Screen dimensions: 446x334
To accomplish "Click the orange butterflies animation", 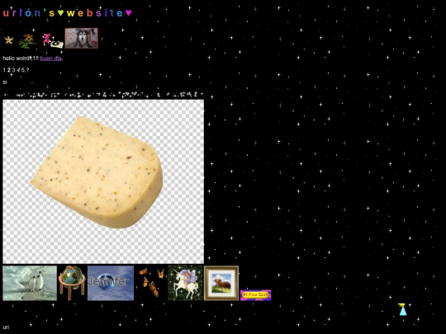I will click(x=151, y=282).
